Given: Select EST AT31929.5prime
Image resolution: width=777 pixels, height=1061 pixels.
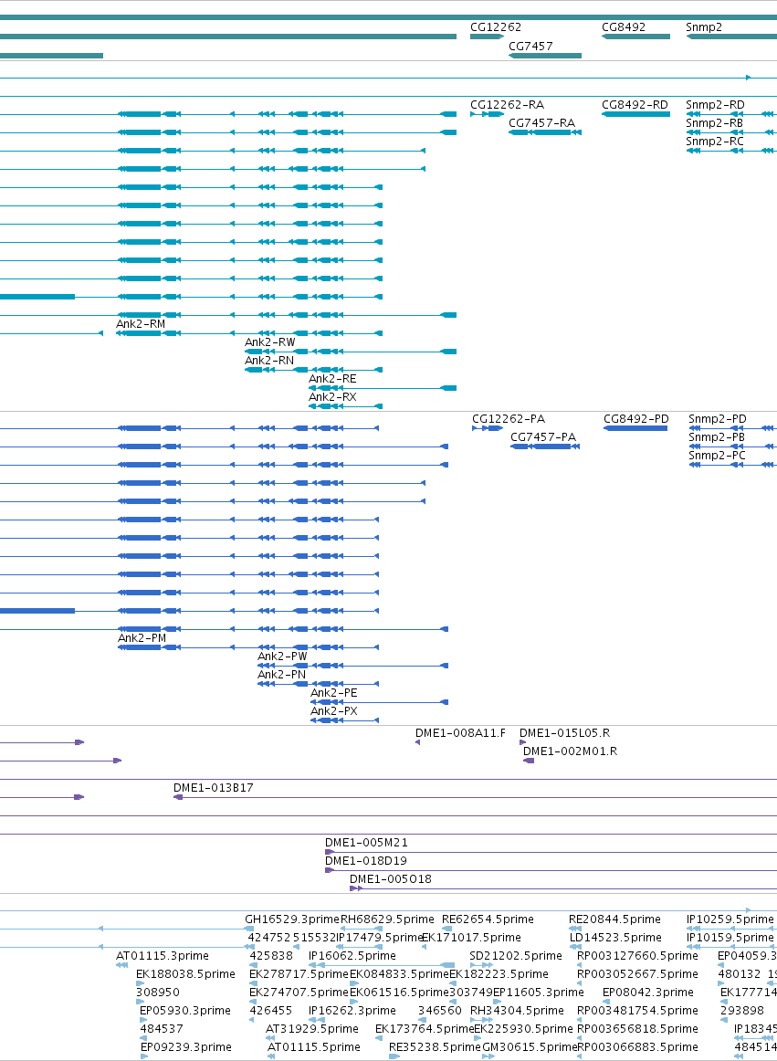Looking at the screenshot, I should [x=312, y=1028].
